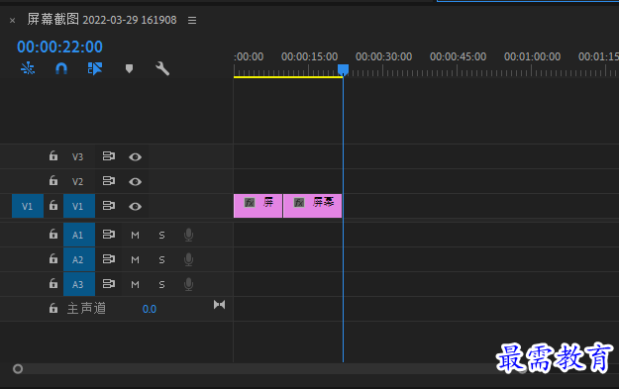The image size is (619, 389).
Task: Click the master track output bowtie icon
Action: pos(220,305)
